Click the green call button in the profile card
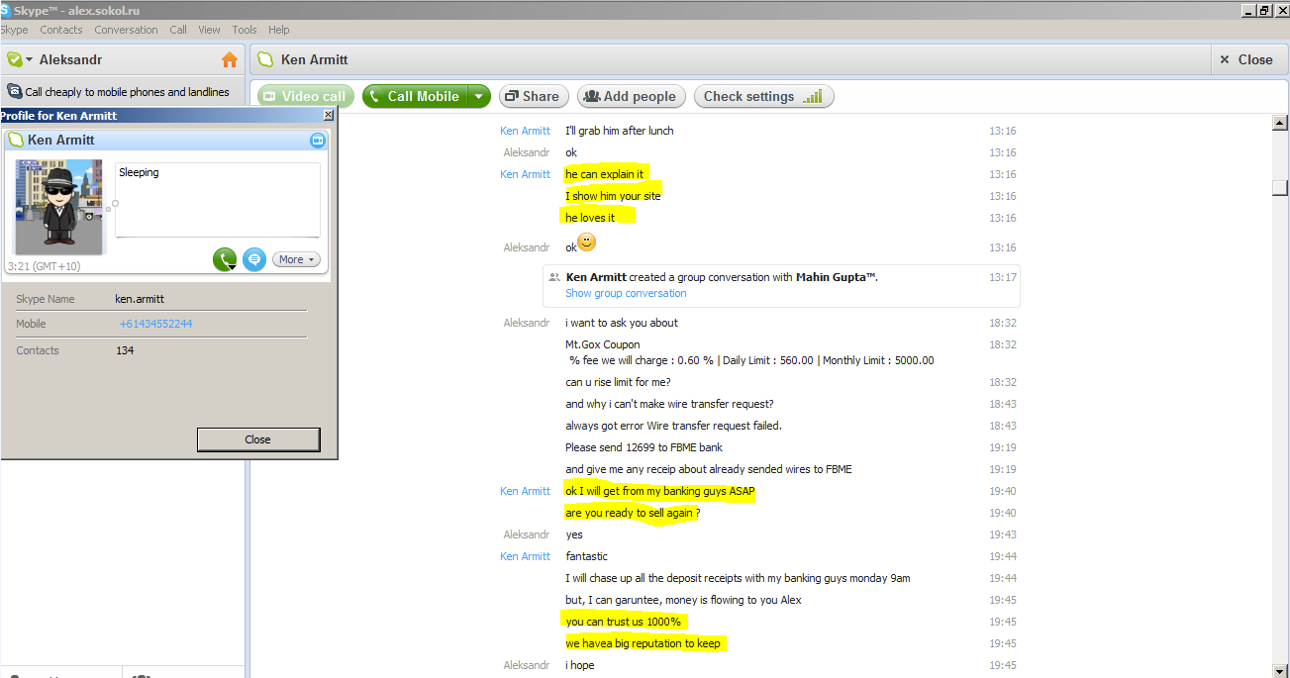 [226, 259]
